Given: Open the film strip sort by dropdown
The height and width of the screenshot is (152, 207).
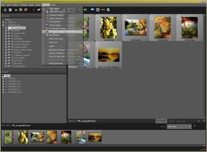Looking at the screenshot, I should coord(179,126).
